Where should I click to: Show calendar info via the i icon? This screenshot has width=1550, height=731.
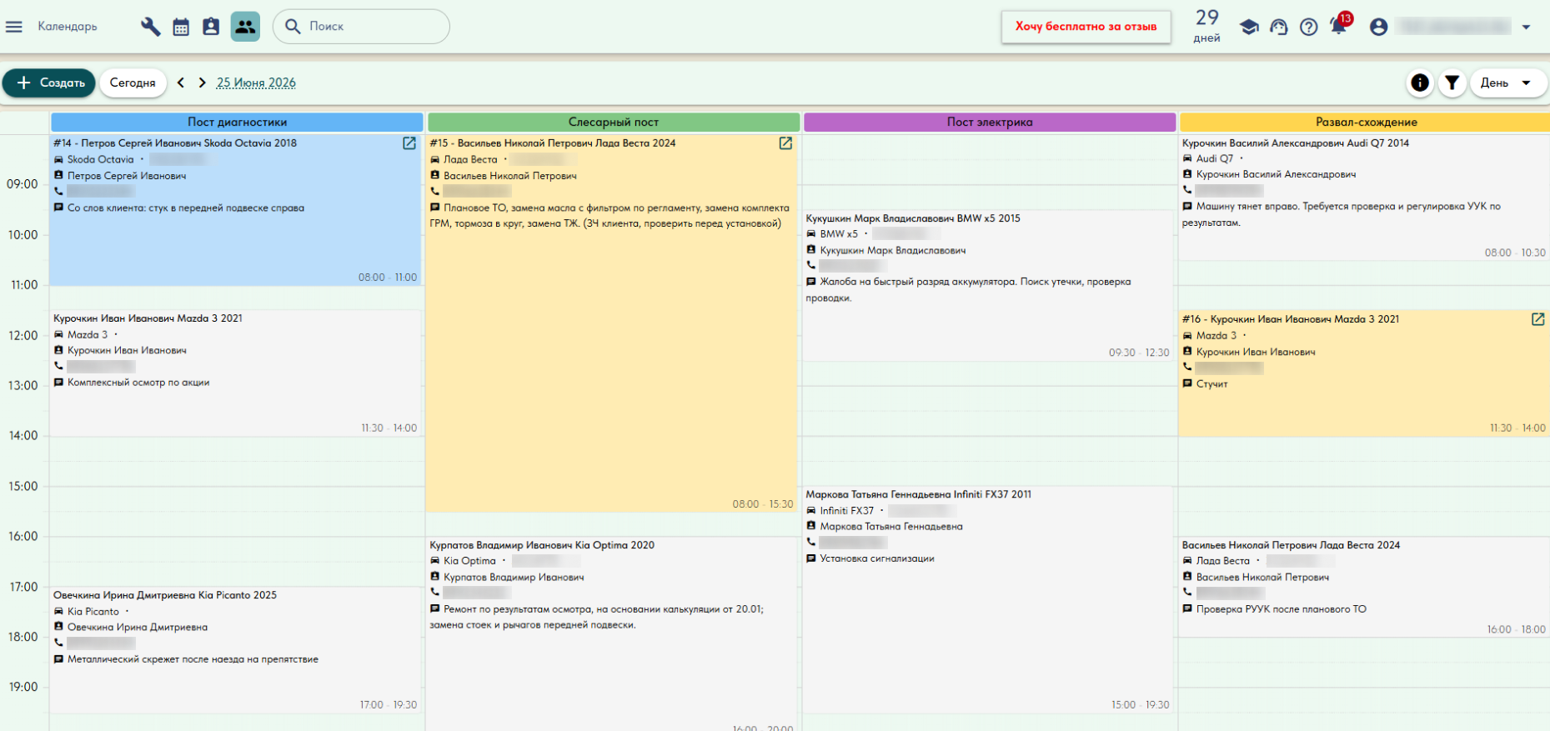(1420, 83)
